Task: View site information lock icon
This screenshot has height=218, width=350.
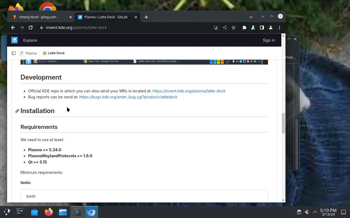Action: (42, 28)
